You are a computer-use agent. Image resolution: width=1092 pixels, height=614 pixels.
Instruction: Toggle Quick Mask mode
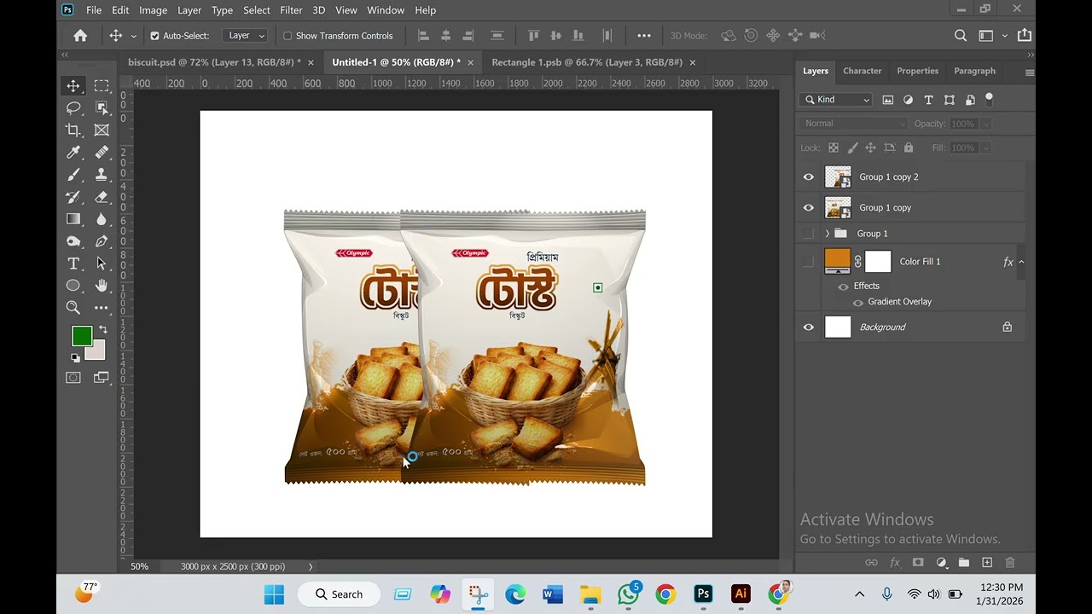coord(73,378)
